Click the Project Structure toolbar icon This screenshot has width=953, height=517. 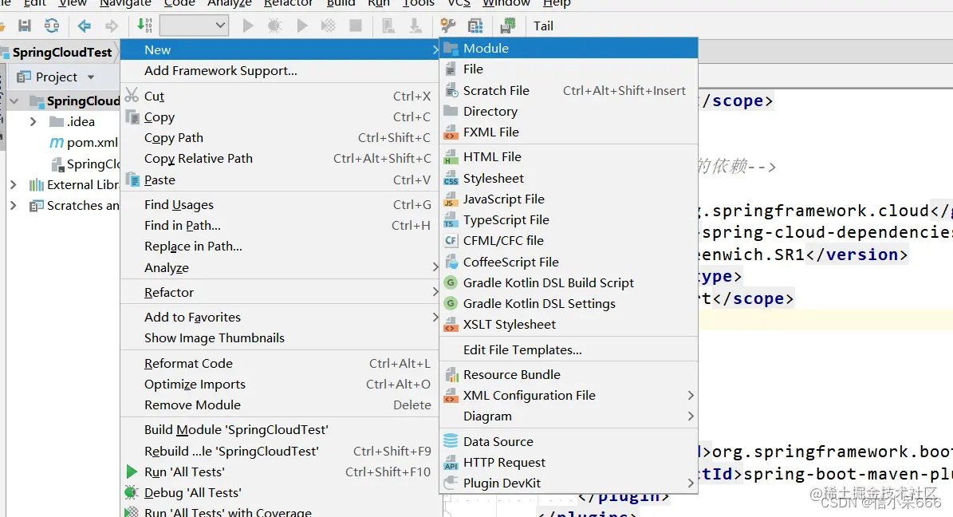pyautogui.click(x=475, y=26)
